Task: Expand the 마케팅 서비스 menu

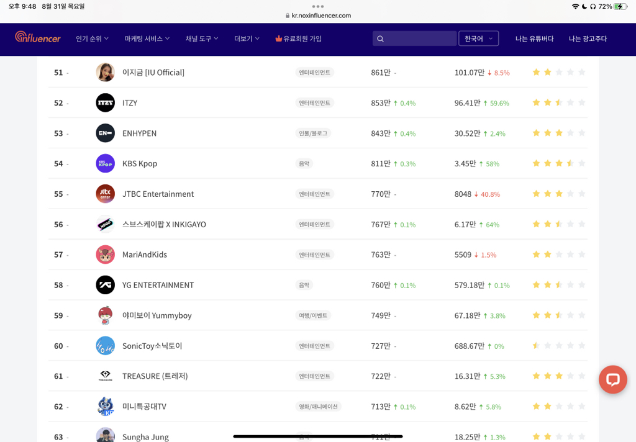Action: pyautogui.click(x=147, y=38)
